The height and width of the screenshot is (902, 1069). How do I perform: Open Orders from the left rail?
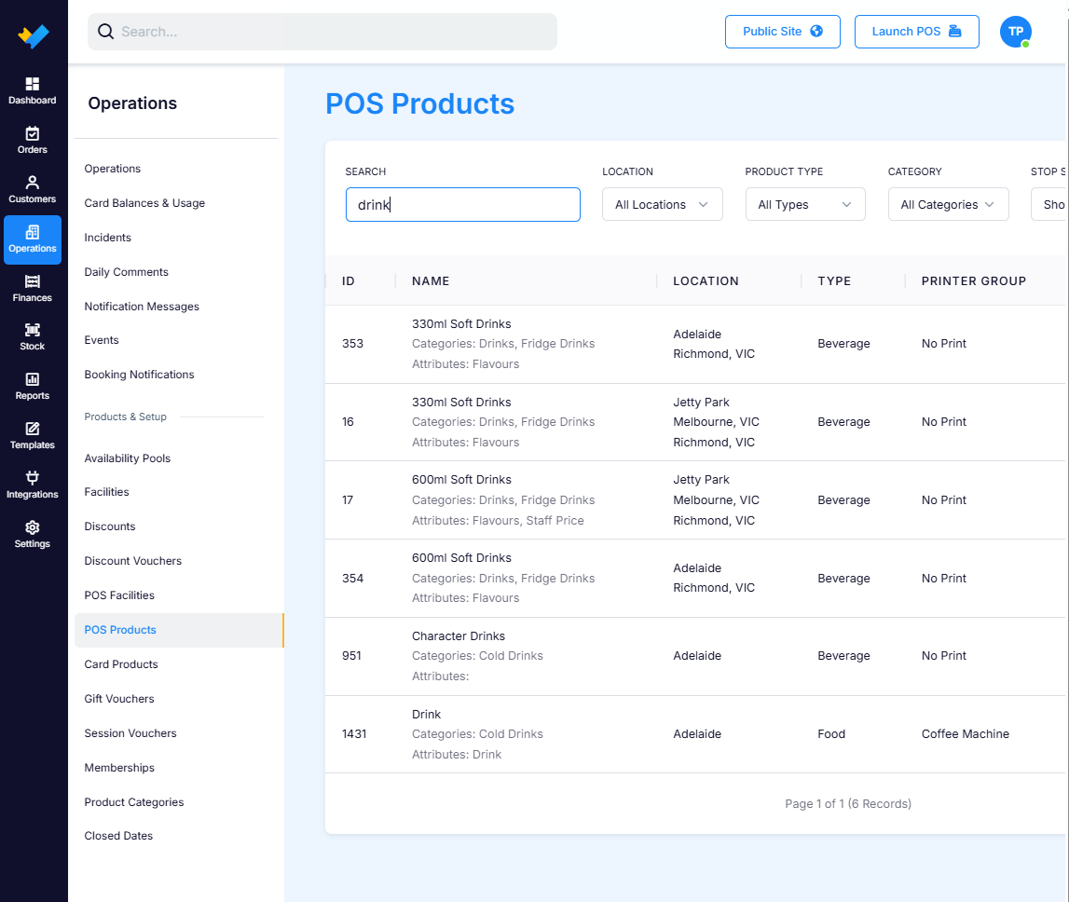tap(32, 141)
